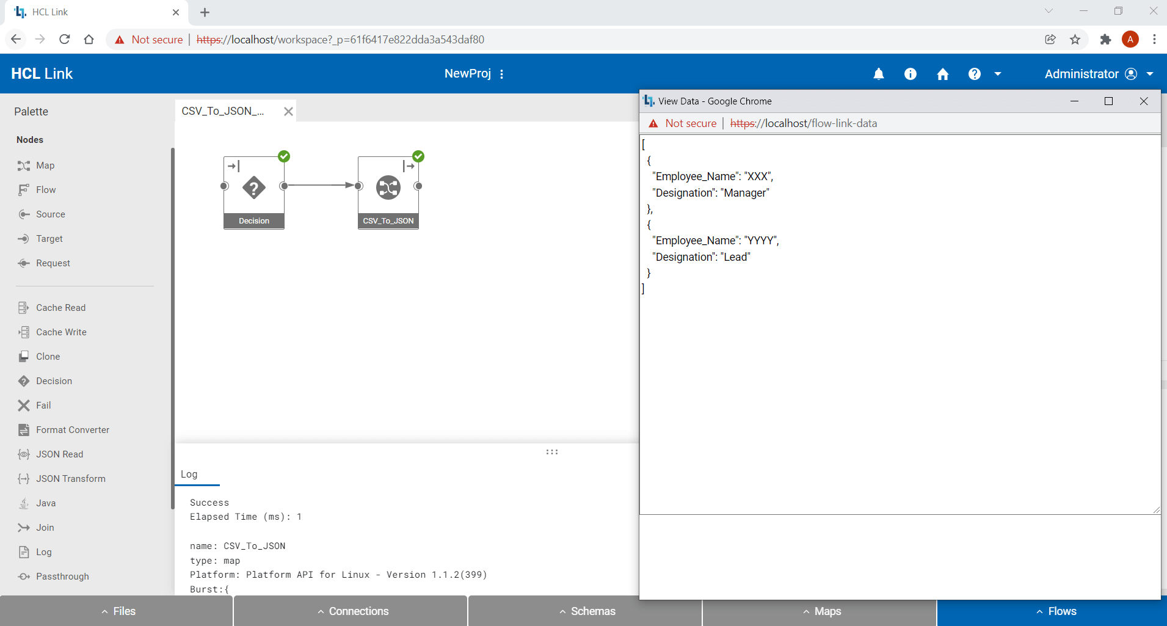Screen dimensions: 1167x626
Task: Click the Source item in the palette
Action: [51, 214]
